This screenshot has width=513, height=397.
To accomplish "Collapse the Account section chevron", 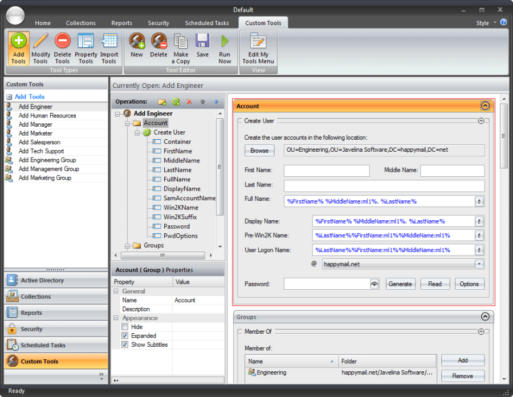I will 485,106.
